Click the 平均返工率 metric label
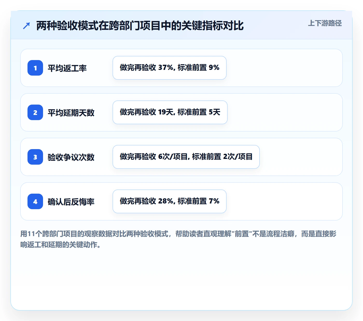The image size is (363, 321). [67, 68]
